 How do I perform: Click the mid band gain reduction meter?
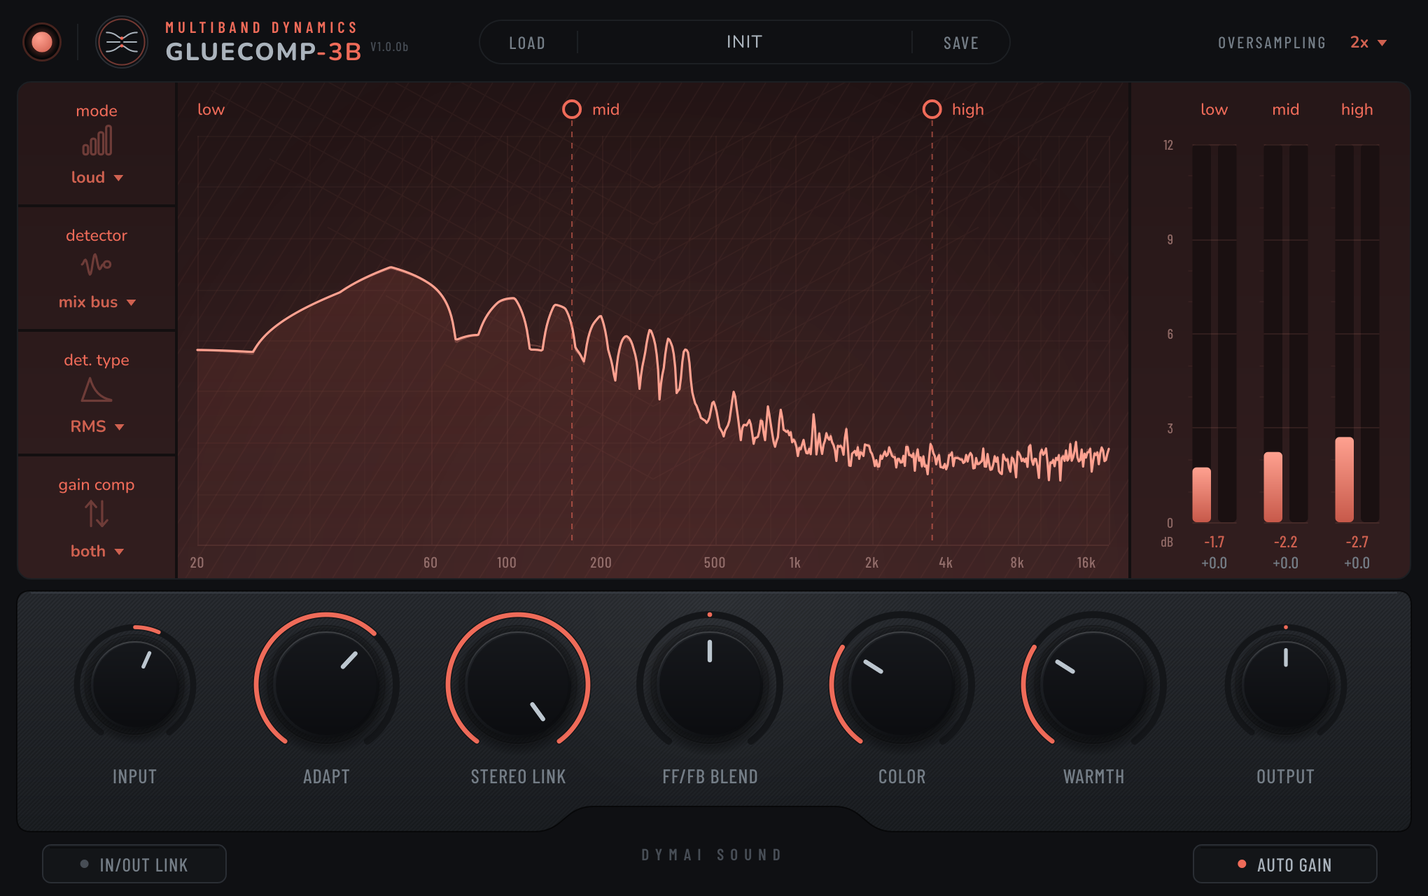[1285, 333]
